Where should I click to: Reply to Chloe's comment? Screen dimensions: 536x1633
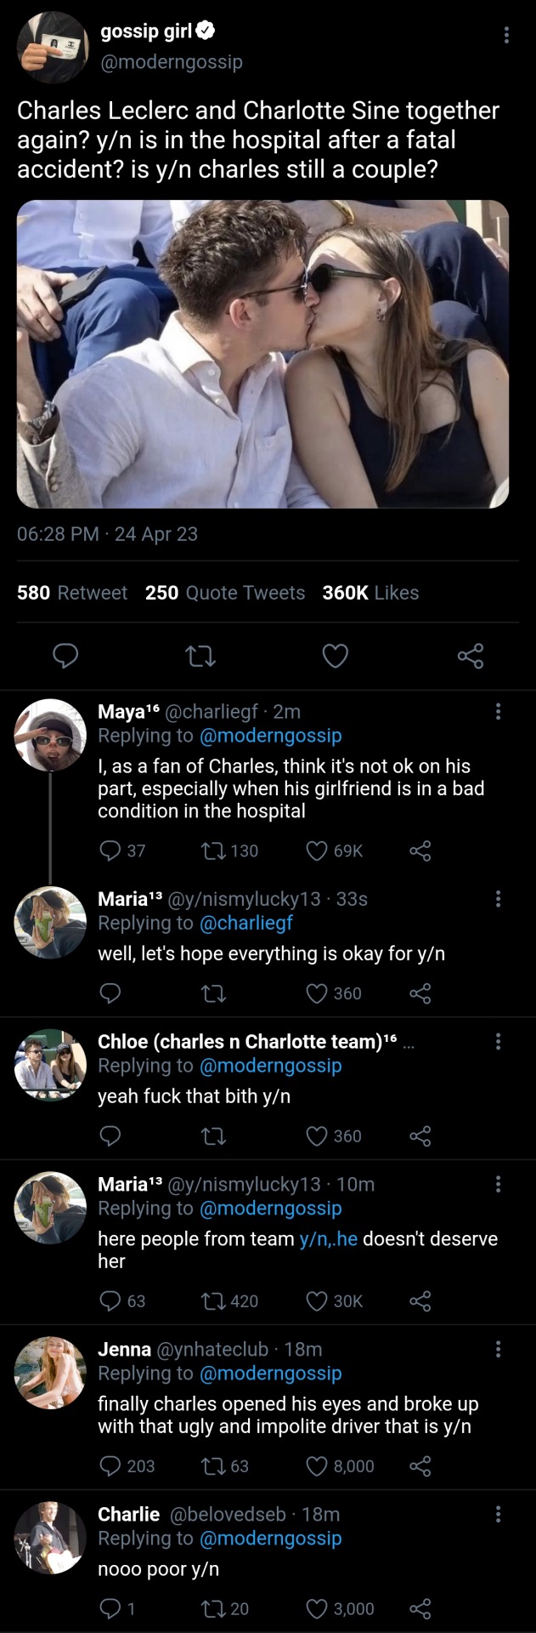[110, 1136]
